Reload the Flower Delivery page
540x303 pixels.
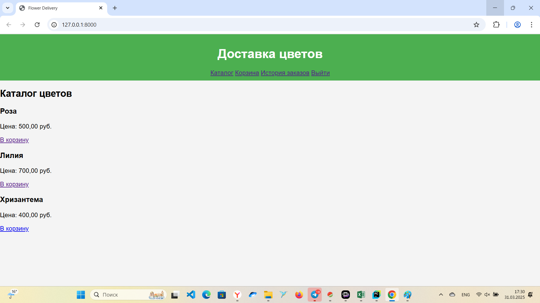(37, 25)
